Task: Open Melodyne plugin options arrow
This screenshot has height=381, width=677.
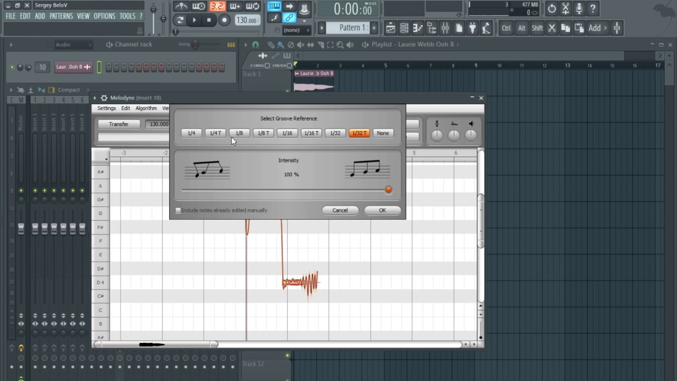Action: pos(96,98)
